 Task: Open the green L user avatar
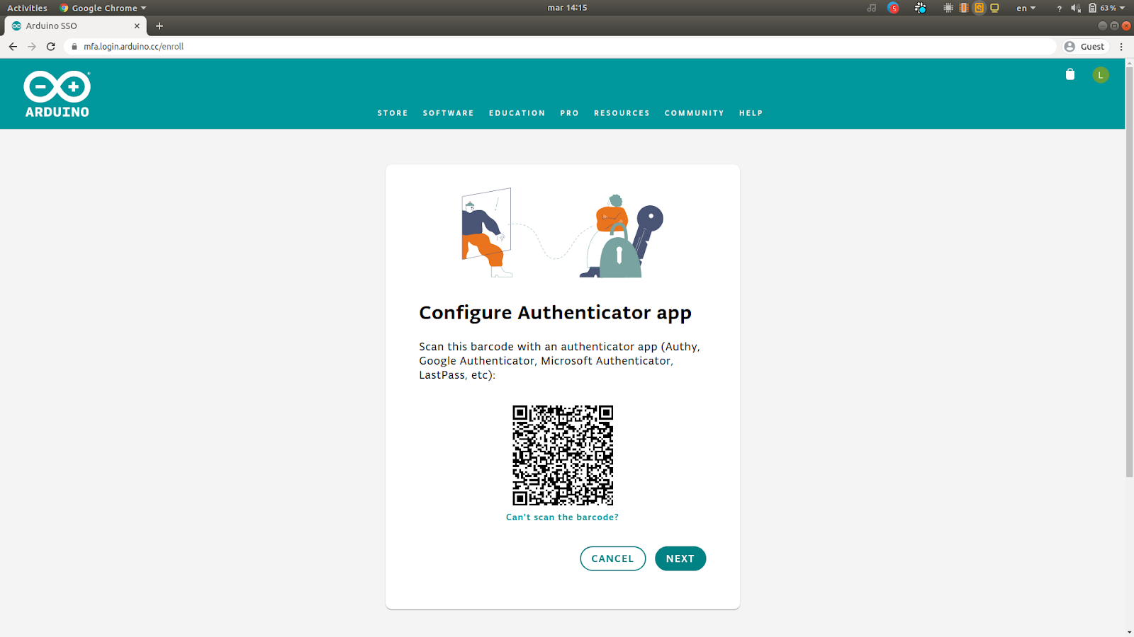point(1101,75)
